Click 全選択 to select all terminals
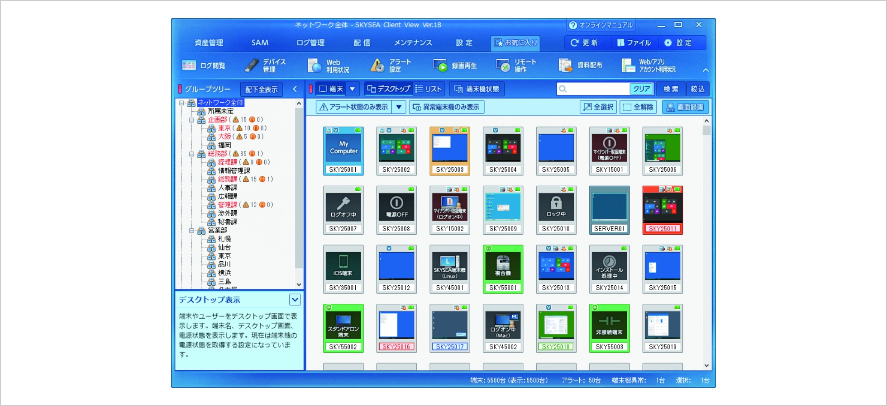This screenshot has height=406, width=887. coord(598,107)
